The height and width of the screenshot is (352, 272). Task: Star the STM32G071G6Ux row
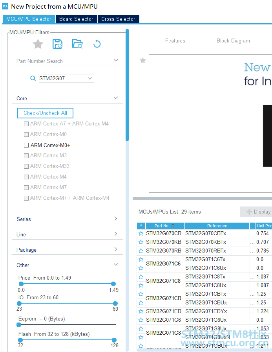pos(141,320)
